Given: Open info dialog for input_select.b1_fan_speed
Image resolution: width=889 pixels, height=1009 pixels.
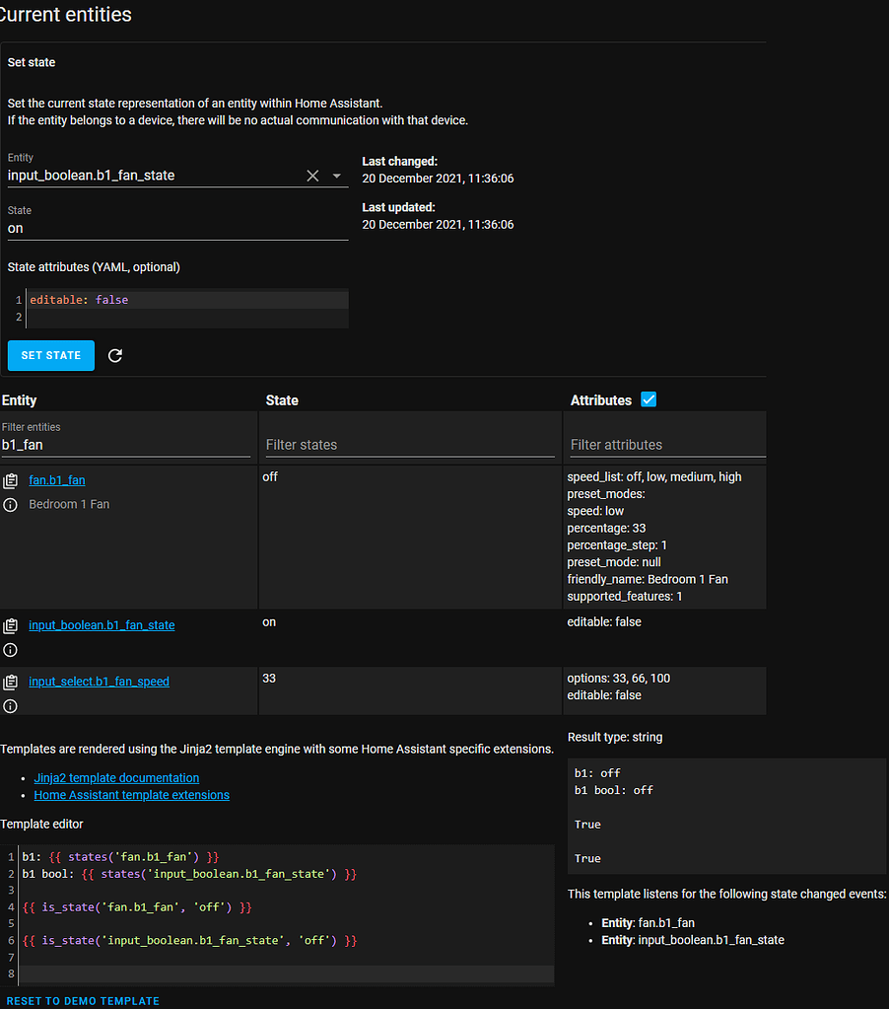Looking at the screenshot, I should pos(11,705).
